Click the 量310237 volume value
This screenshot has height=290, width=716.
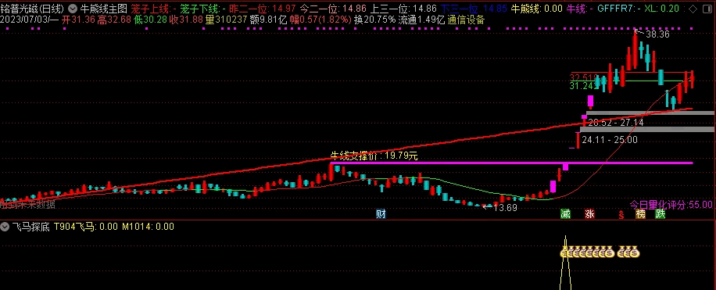point(226,20)
